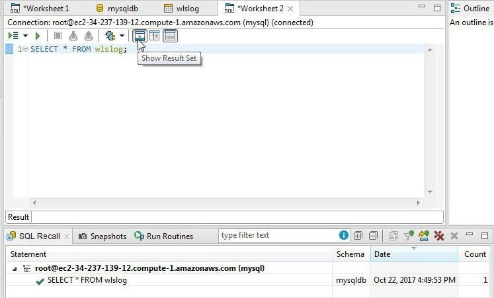The height and width of the screenshot is (298, 494).
Task: Close the Worksheet 2 tab
Action: 290,9
